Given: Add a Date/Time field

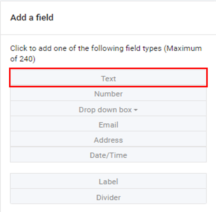Looking at the screenshot, I should [108, 155].
